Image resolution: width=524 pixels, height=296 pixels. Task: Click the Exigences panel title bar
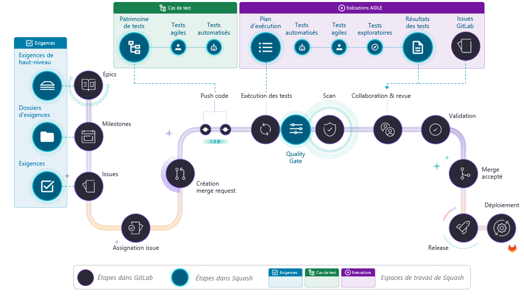pyautogui.click(x=40, y=43)
